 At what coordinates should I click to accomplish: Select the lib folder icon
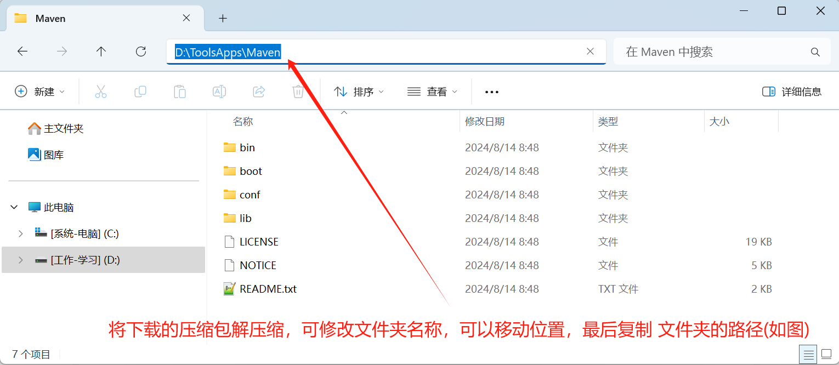230,218
